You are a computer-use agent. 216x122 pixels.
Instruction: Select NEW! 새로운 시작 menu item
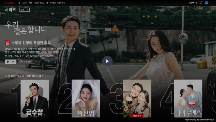(41, 3)
